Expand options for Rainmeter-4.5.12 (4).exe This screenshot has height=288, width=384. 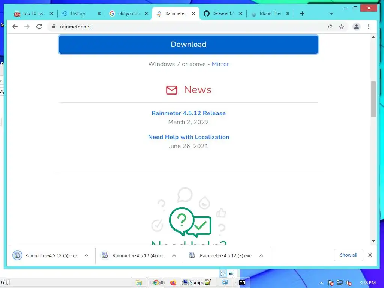tap(174, 255)
